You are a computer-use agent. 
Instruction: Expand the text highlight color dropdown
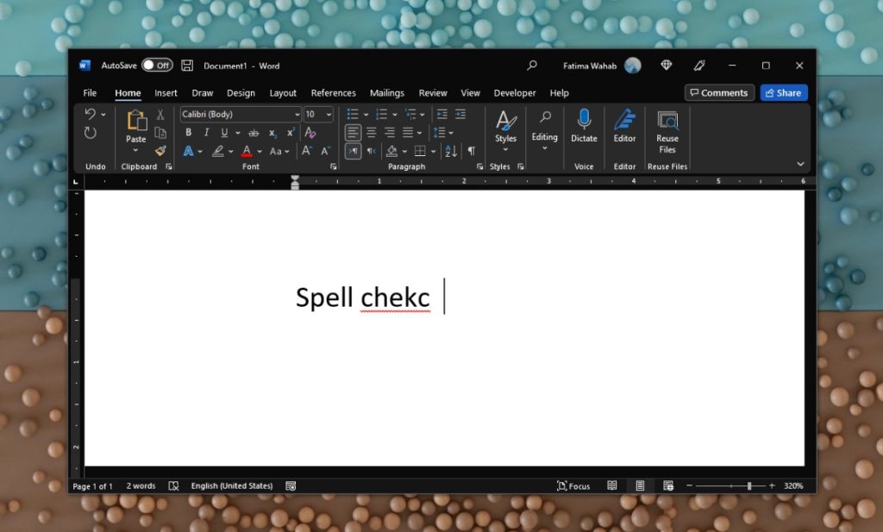tap(230, 150)
